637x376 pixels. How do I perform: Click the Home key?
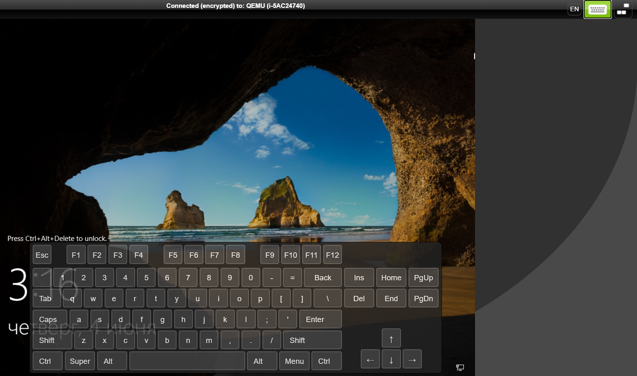click(x=391, y=277)
